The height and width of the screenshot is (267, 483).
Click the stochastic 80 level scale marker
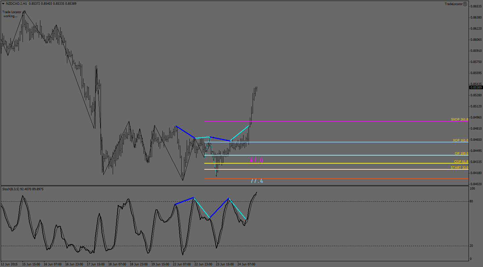tap(471, 201)
